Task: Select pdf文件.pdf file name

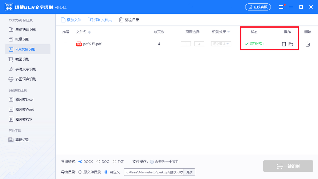Action: coord(92,44)
